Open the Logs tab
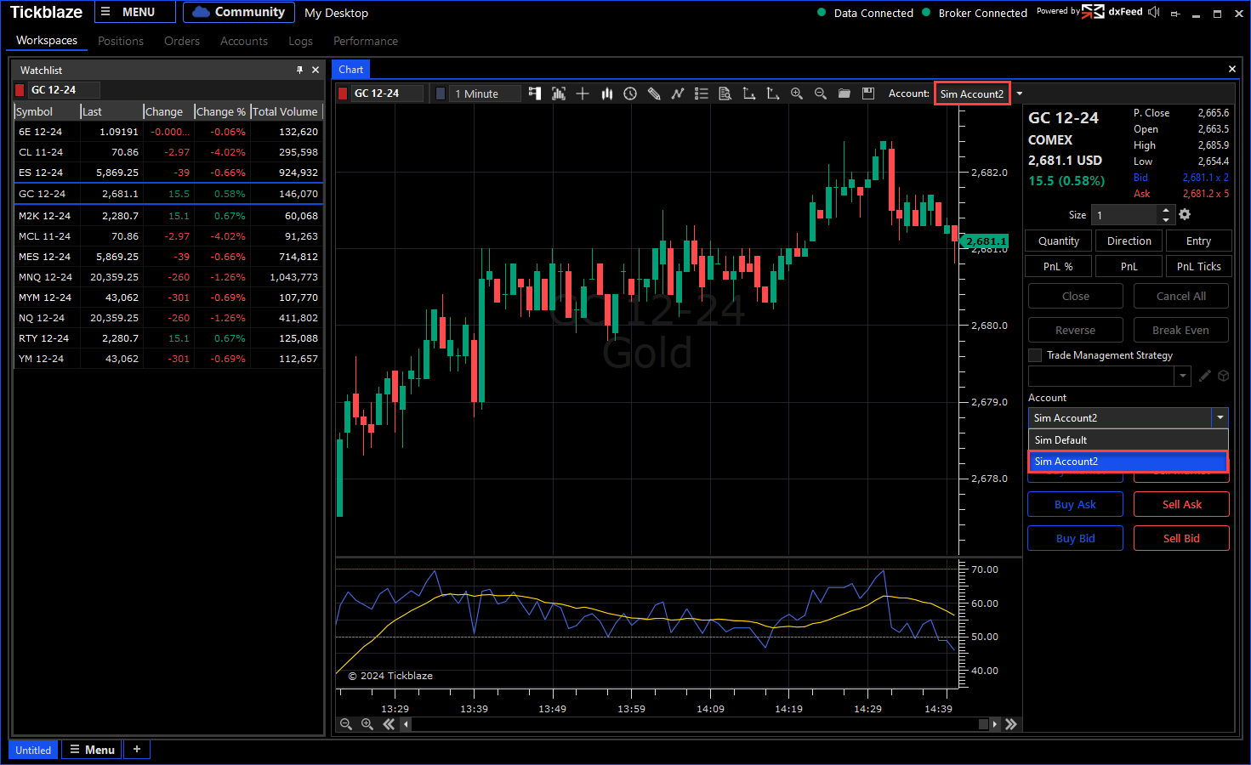Screen dimensions: 1251x765 [300, 41]
